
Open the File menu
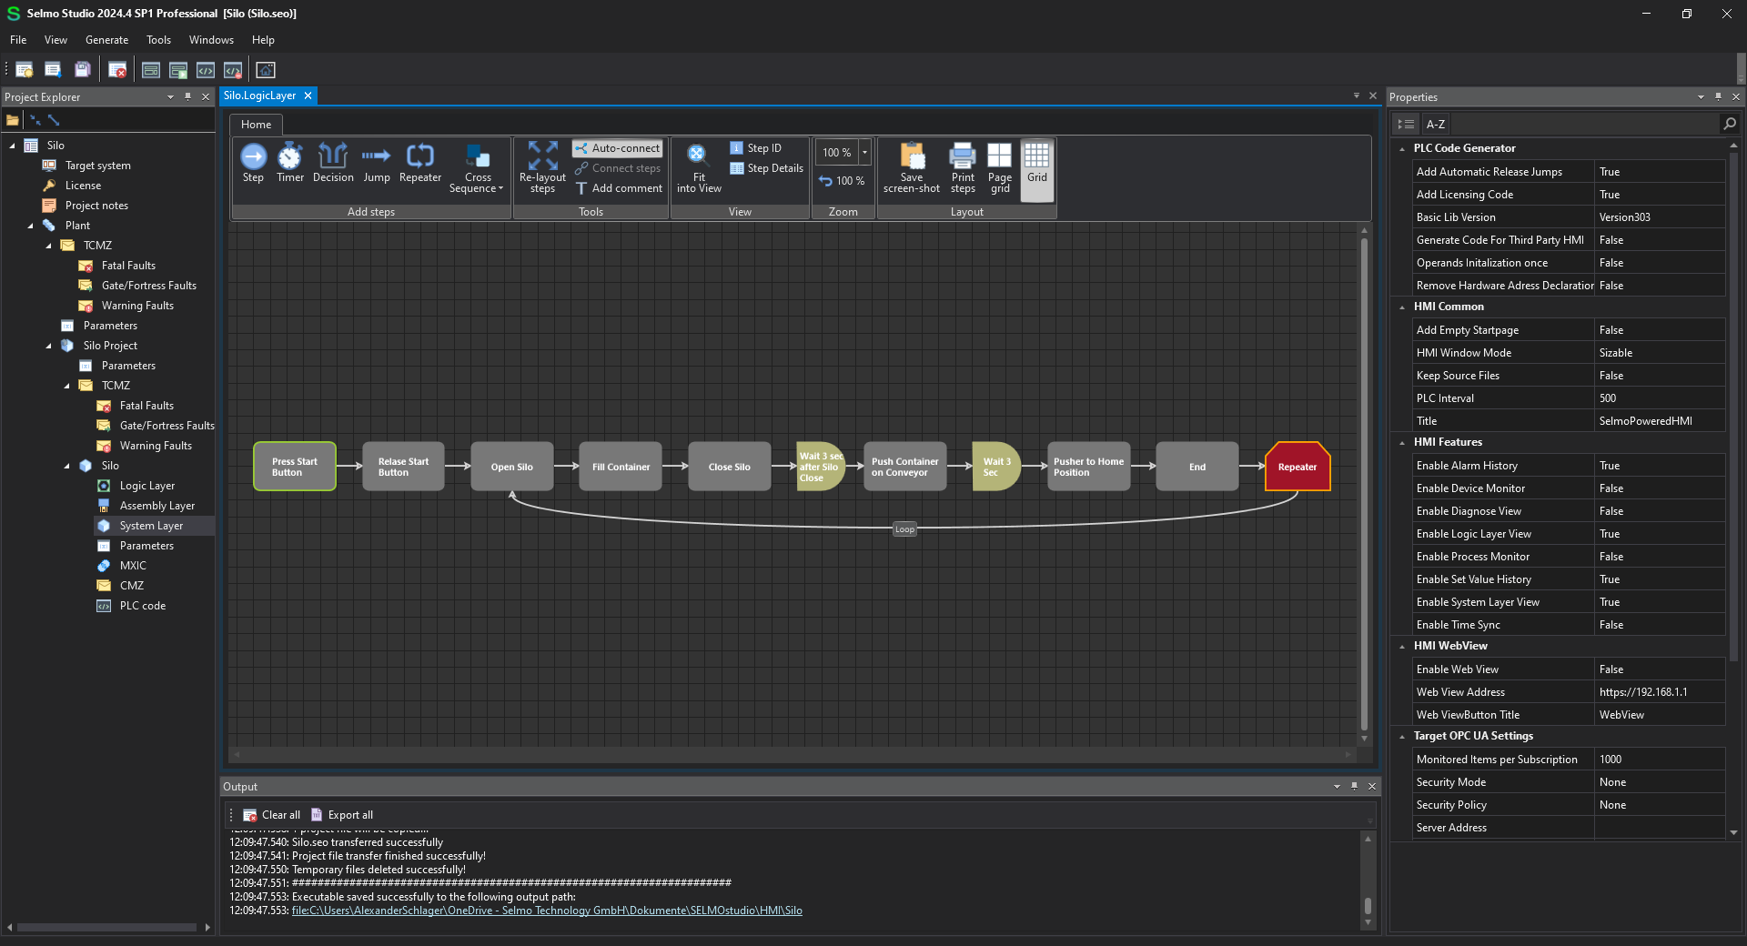point(18,40)
